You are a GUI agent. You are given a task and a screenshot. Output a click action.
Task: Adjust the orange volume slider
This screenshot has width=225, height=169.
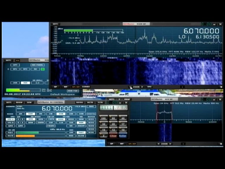click(x=41, y=136)
